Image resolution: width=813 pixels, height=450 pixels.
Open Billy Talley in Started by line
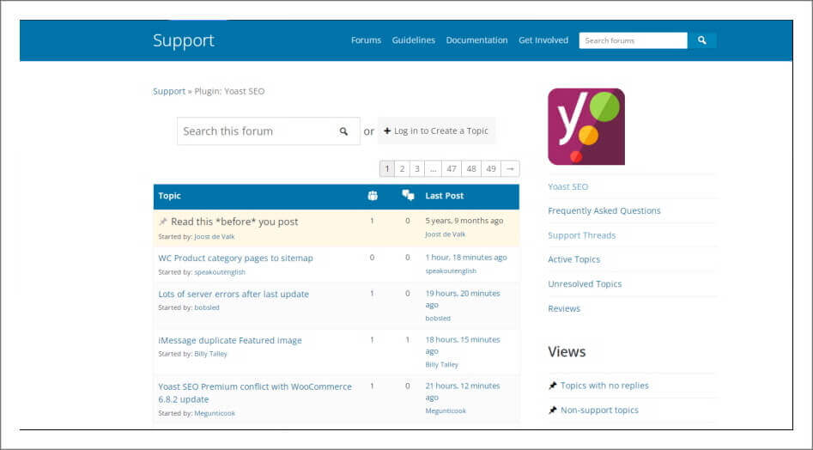tap(210, 354)
